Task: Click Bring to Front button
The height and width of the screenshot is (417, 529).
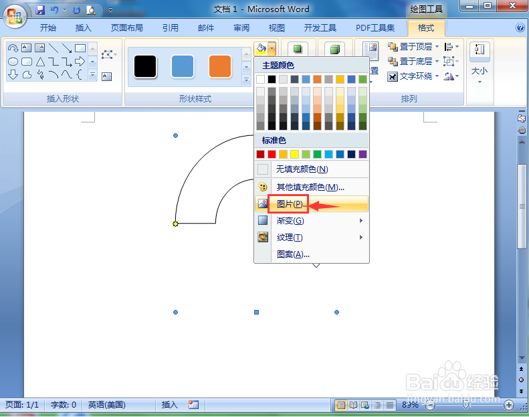Action: (410, 47)
